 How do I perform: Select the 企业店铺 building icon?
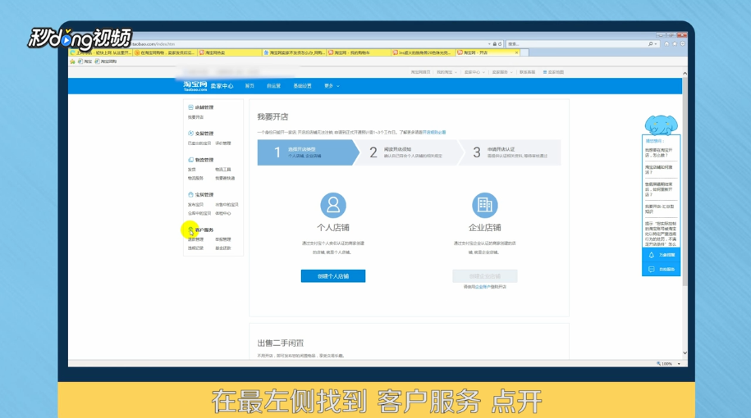click(x=485, y=205)
